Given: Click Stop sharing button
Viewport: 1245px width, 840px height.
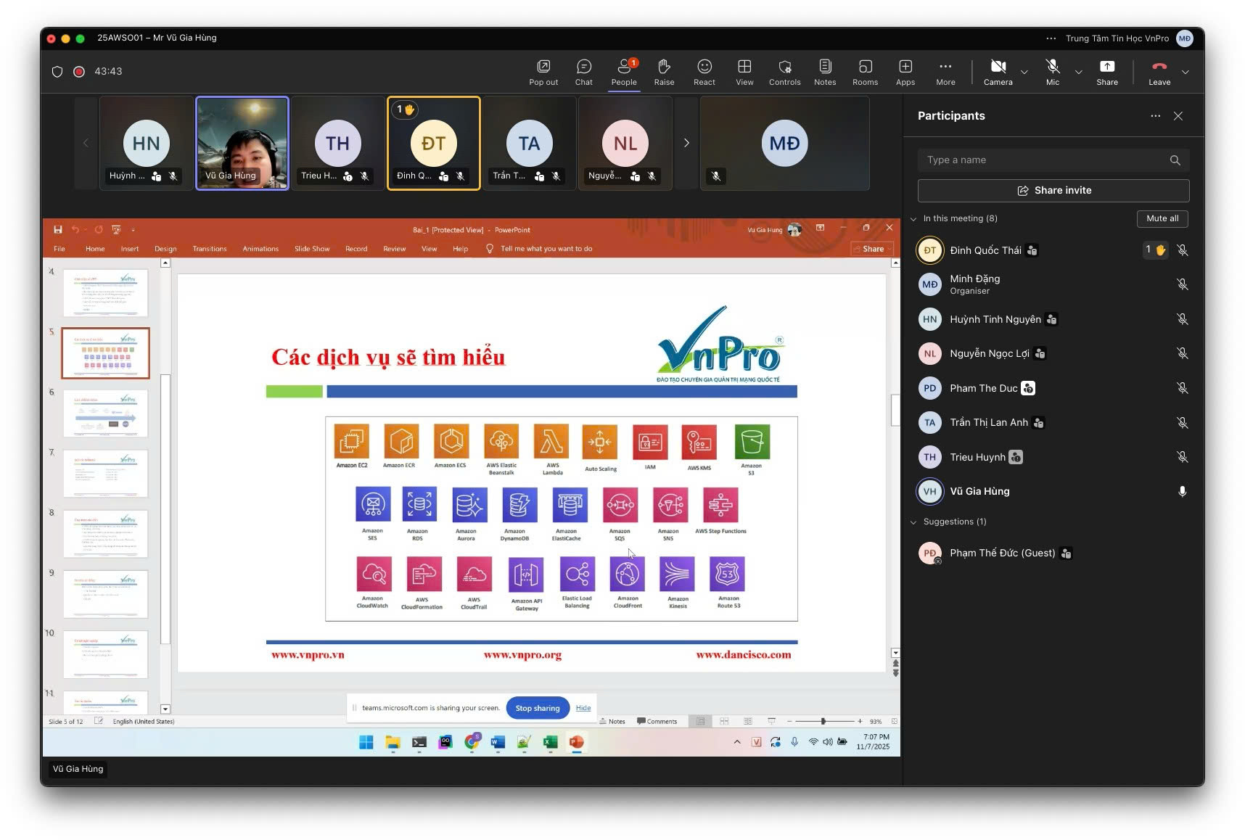Looking at the screenshot, I should tap(538, 708).
